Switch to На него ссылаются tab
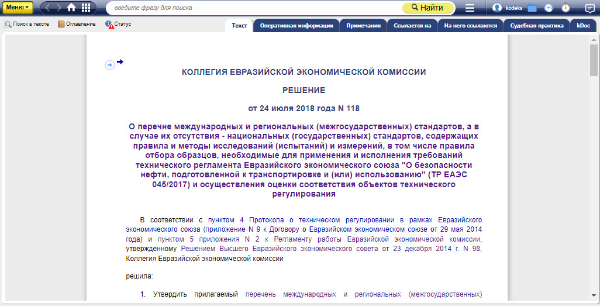 pyautogui.click(x=471, y=26)
